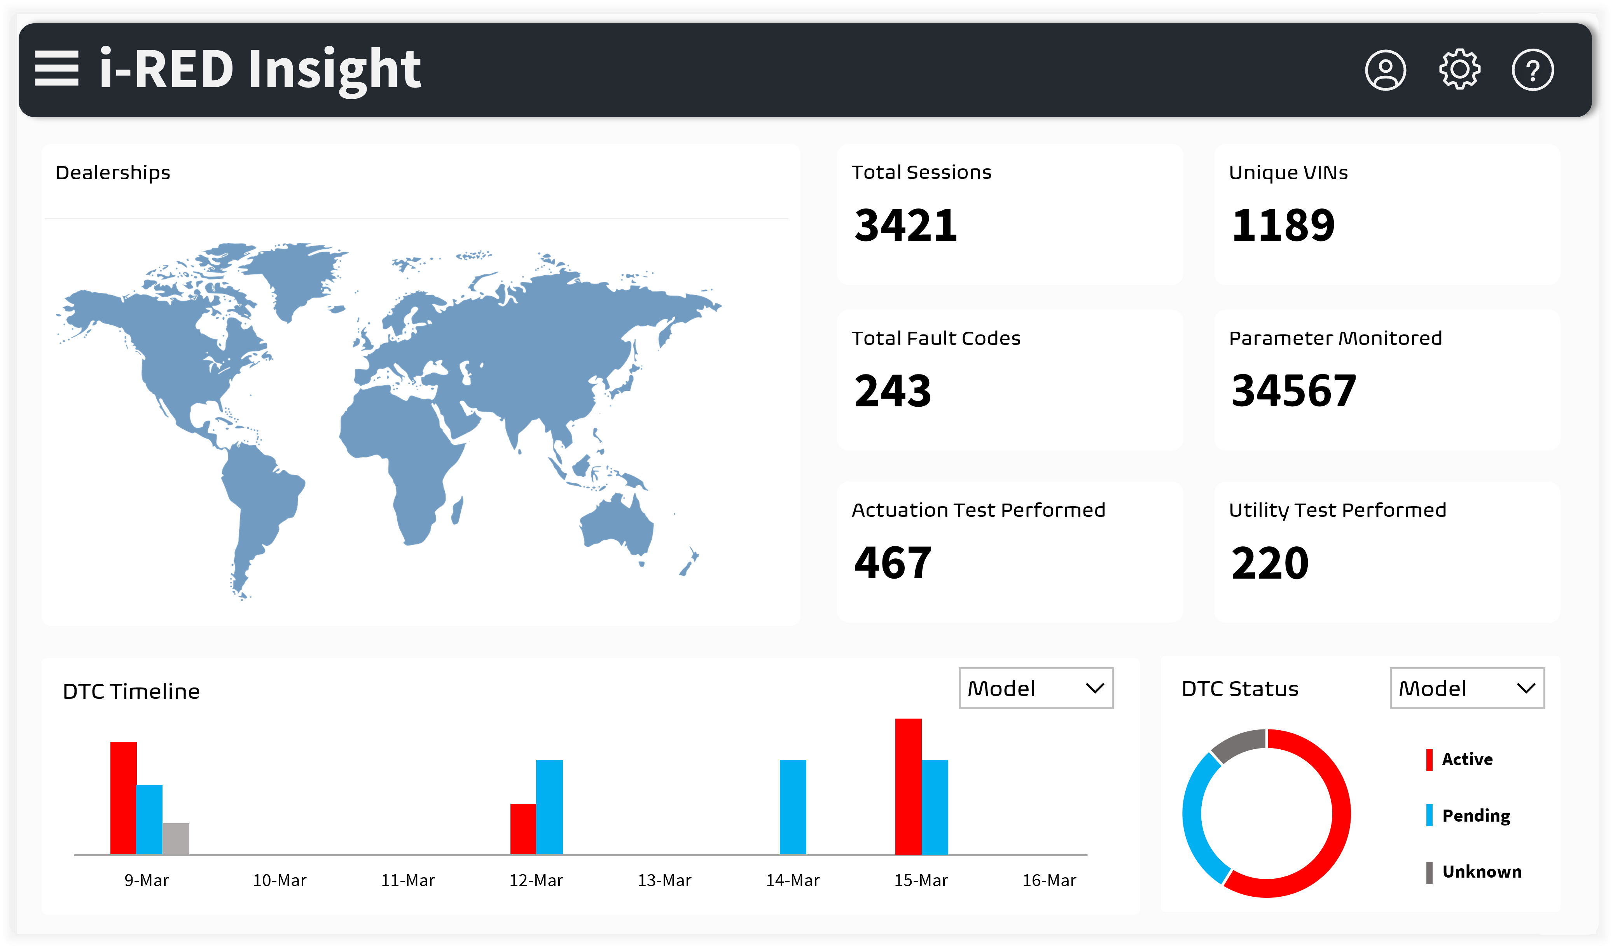
Task: Open settings via gear icon
Action: pos(1459,69)
